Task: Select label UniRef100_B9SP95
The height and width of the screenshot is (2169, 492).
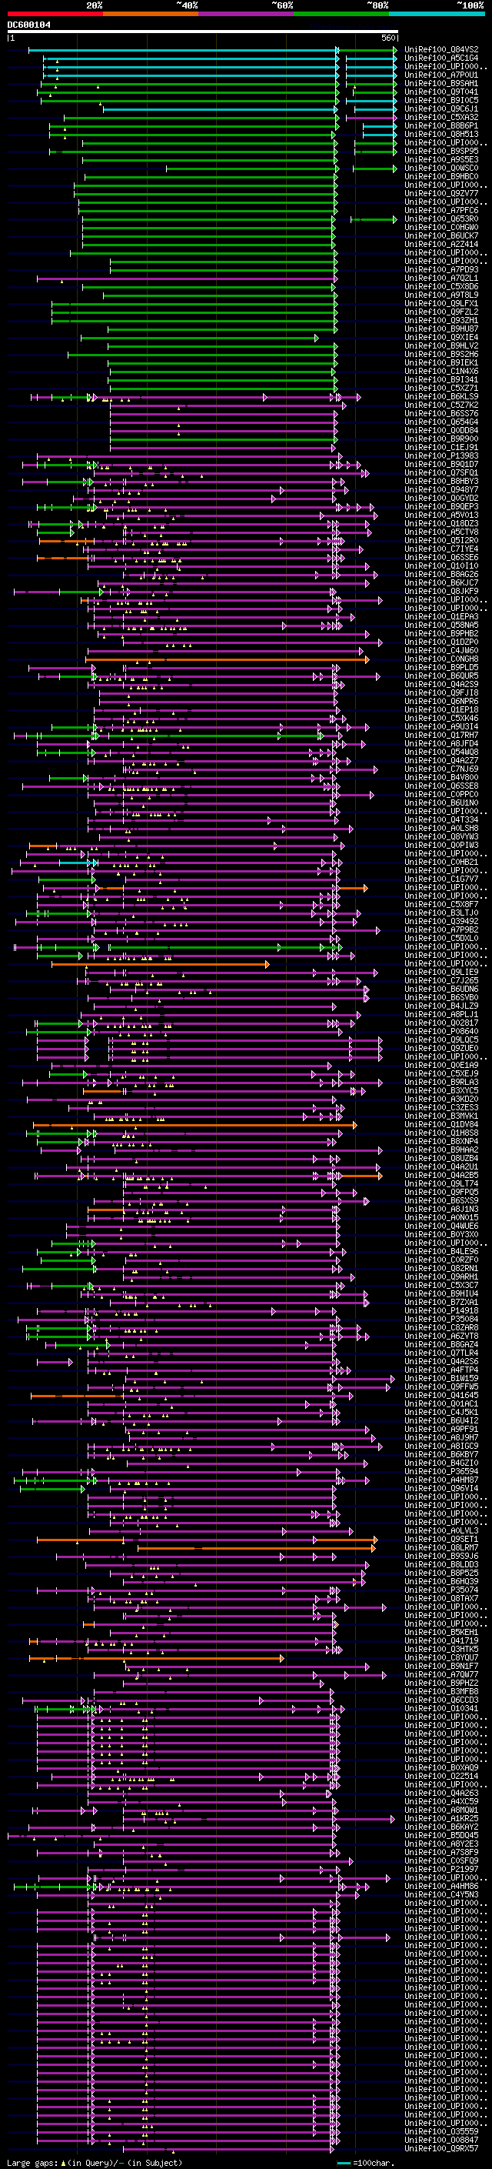Action: point(441,151)
